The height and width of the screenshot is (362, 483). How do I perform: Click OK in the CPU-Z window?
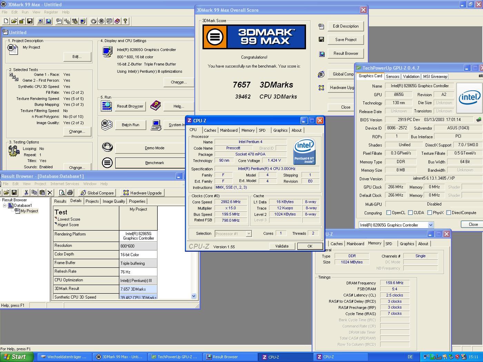[310, 246]
